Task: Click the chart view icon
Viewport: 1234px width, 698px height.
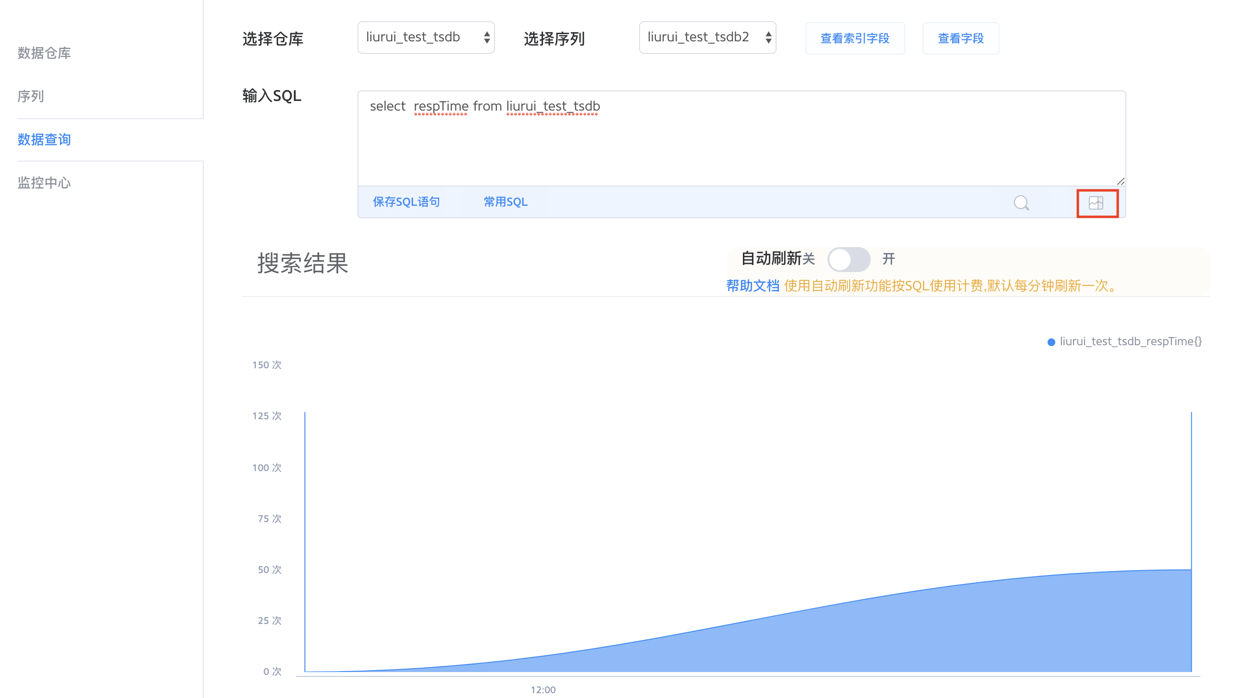Action: [1096, 203]
